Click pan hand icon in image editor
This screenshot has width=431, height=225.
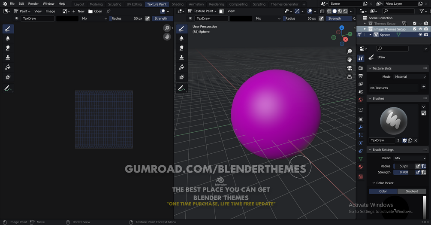click(x=167, y=36)
